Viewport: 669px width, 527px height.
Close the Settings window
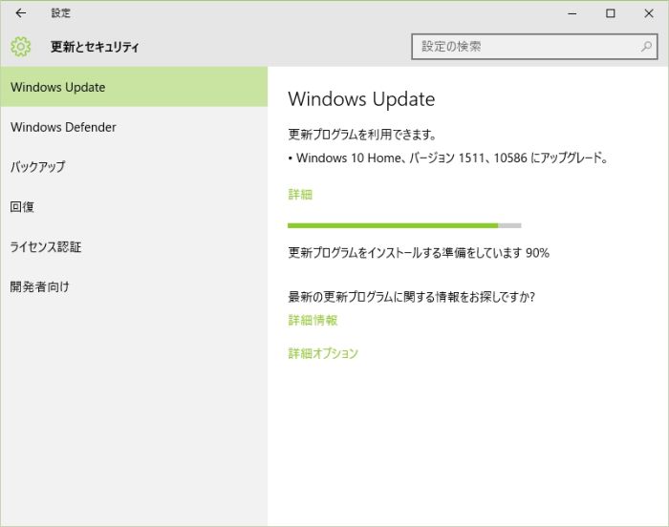648,13
